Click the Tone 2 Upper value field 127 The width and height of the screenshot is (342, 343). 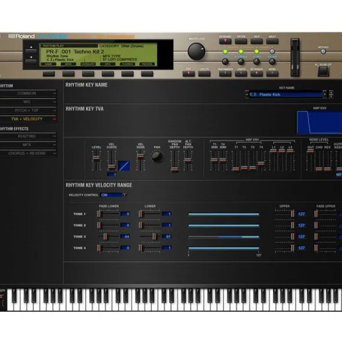coord(301,225)
